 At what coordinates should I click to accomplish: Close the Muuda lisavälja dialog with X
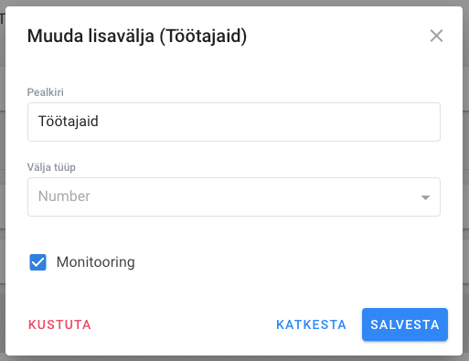(436, 36)
